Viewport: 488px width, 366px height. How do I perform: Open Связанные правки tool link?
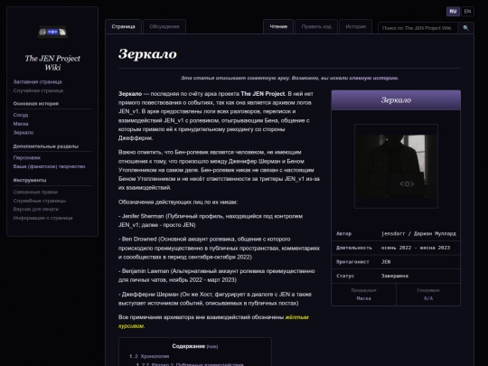[x=35, y=192]
